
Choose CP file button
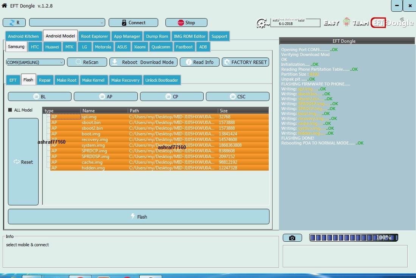171,96
